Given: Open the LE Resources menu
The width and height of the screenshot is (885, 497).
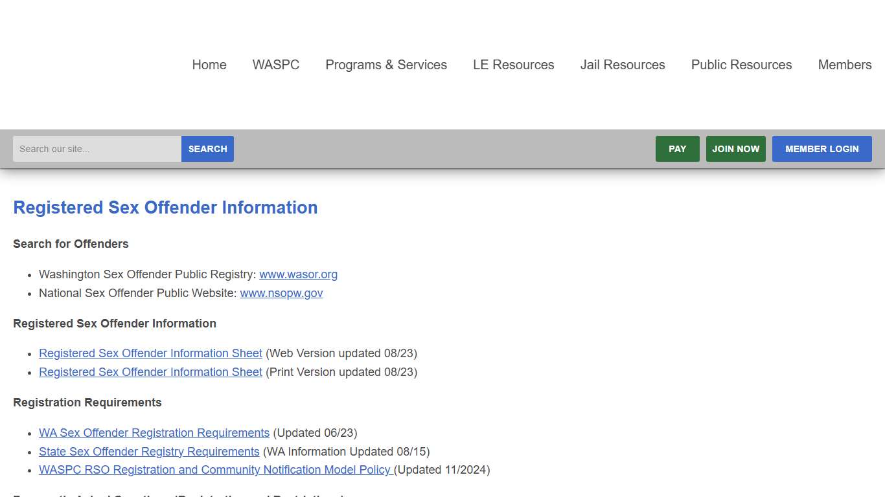Looking at the screenshot, I should (x=513, y=65).
